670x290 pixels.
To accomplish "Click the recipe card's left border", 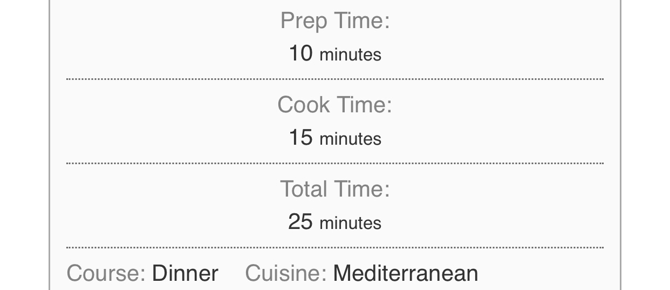I will (50, 146).
